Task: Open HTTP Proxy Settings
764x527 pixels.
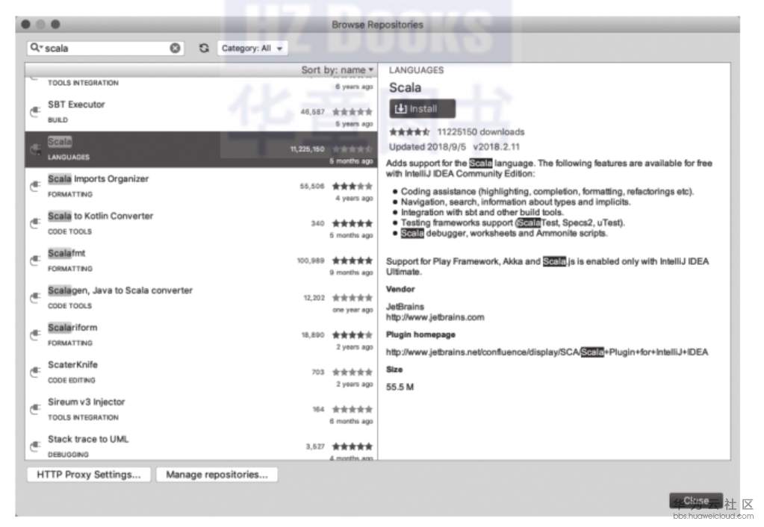Action: point(89,475)
